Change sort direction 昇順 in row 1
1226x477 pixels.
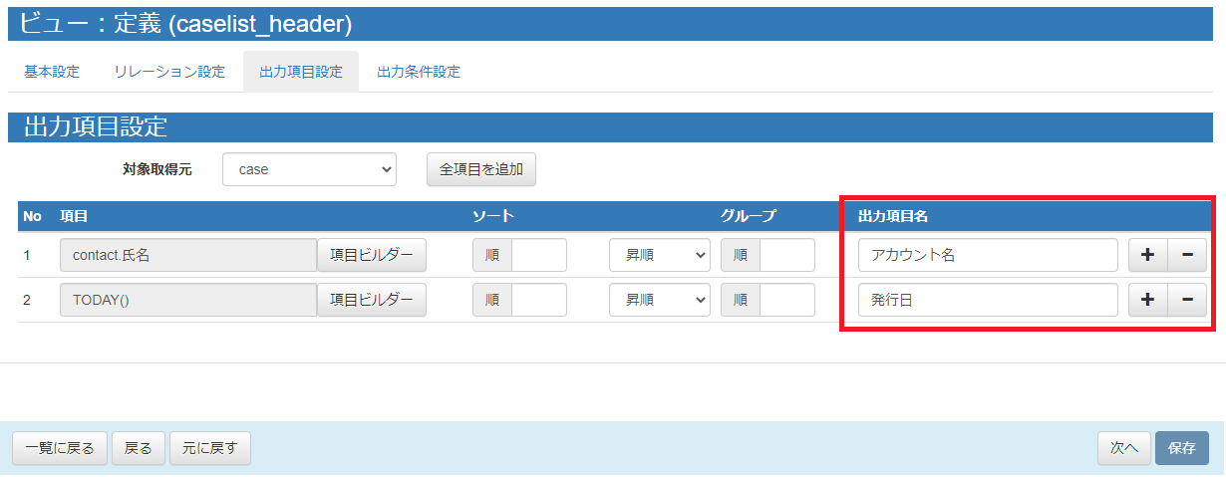pos(660,255)
